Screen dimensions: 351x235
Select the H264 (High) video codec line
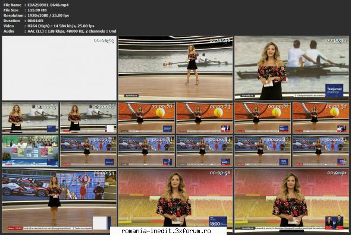pos(61,26)
